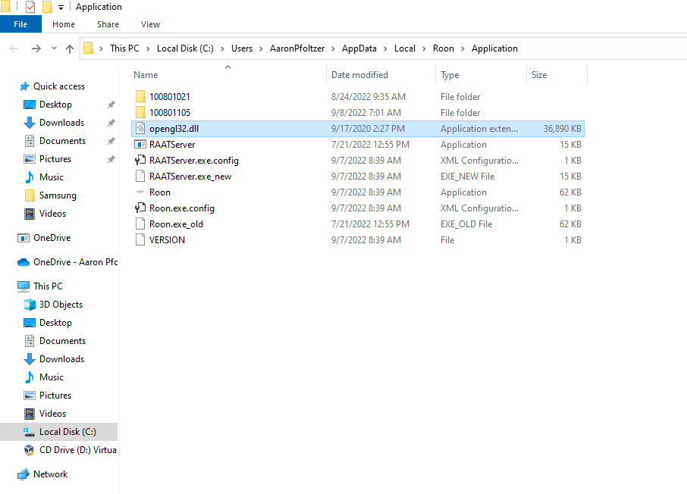Select the 100801021 folder icon

click(140, 96)
